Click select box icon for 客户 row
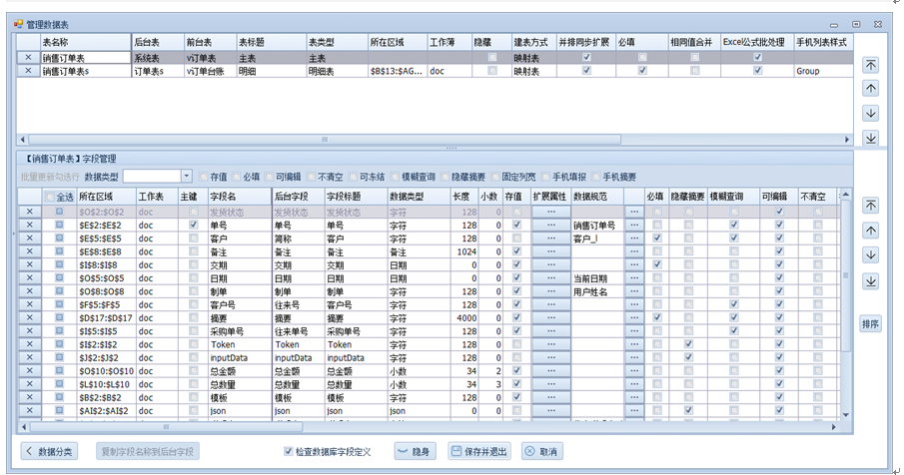904x475 pixels. [x=59, y=238]
